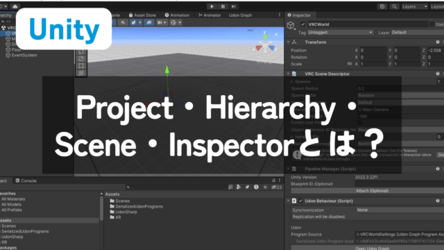Collapse the Pipeline Manager (Script) foldout
Image resolution: width=444 pixels, height=250 pixels.
click(289, 169)
